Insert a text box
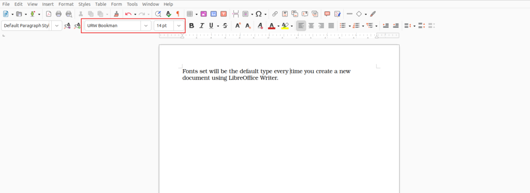 224,14
